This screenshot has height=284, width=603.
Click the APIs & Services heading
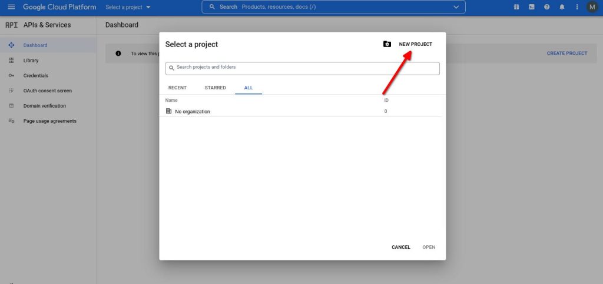coord(47,25)
